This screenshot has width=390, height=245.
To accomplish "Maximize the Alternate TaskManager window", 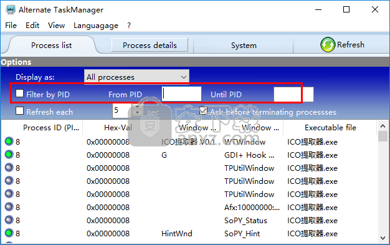I will [346, 9].
